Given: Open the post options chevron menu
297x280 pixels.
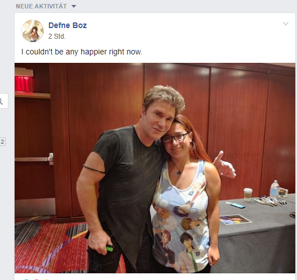Looking at the screenshot, I should coord(286,24).
